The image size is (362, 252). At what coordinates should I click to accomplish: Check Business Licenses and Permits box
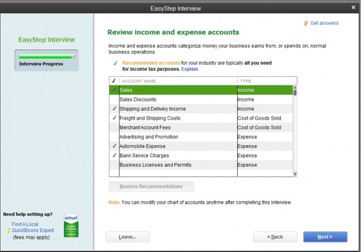114,165
